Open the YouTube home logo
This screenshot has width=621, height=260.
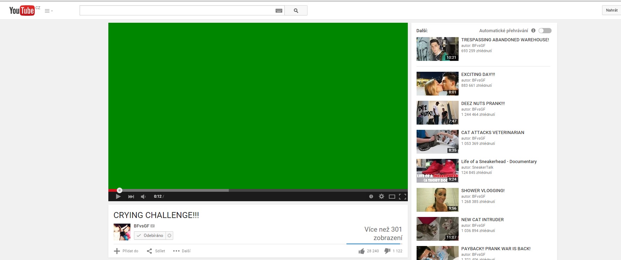coord(22,10)
